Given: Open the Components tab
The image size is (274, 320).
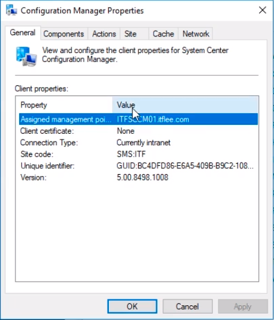Looking at the screenshot, I should 63,34.
